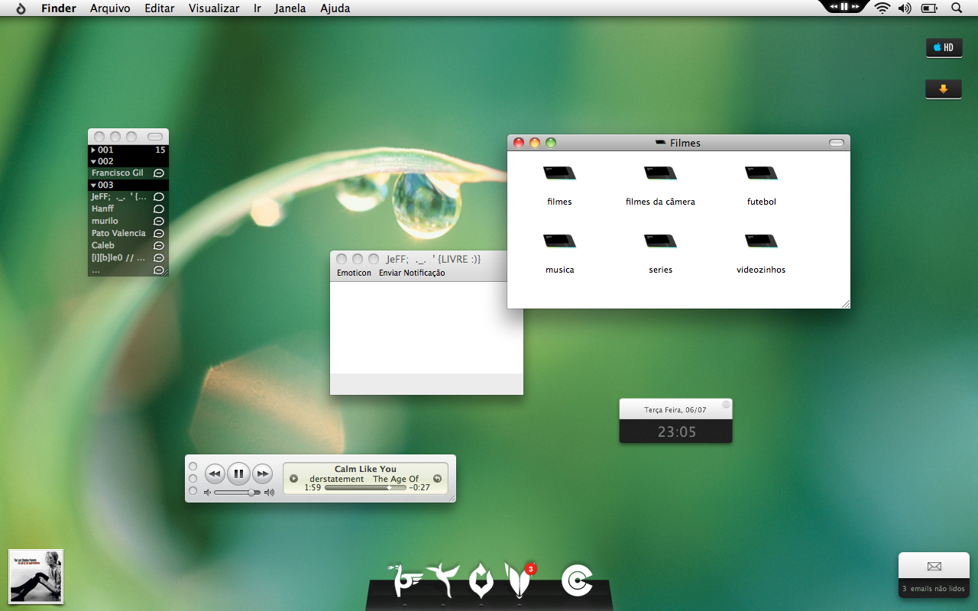Toggle the contact list window toolbar pill button
978x611 pixels.
point(155,137)
